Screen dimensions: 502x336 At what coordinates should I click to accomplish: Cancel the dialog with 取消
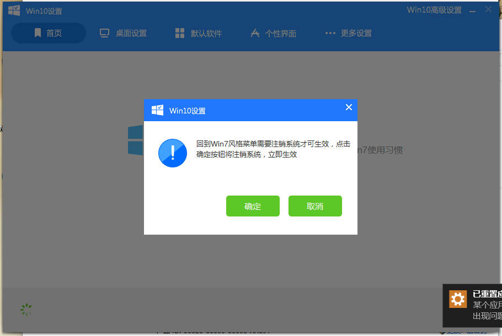315,206
